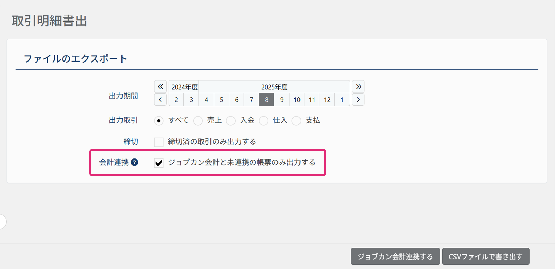
Task: Select month 8 in output period
Action: [267, 100]
